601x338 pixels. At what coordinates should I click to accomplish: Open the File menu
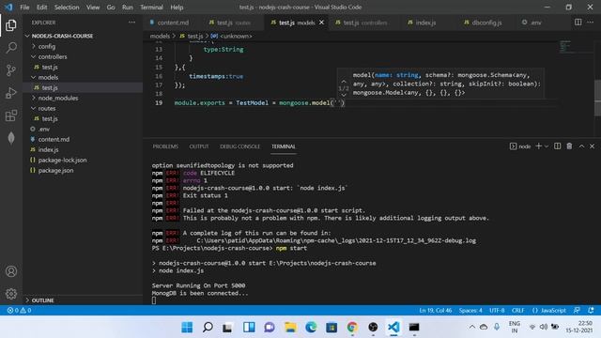pos(24,7)
